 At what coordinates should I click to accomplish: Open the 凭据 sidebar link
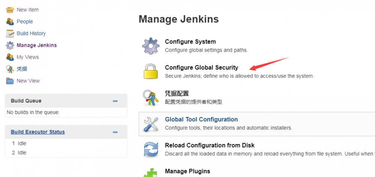point(22,69)
